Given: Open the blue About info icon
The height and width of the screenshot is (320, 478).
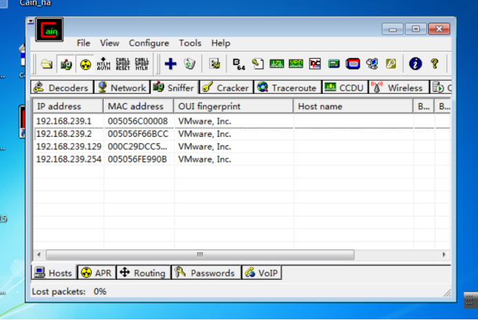Looking at the screenshot, I should coord(415,64).
